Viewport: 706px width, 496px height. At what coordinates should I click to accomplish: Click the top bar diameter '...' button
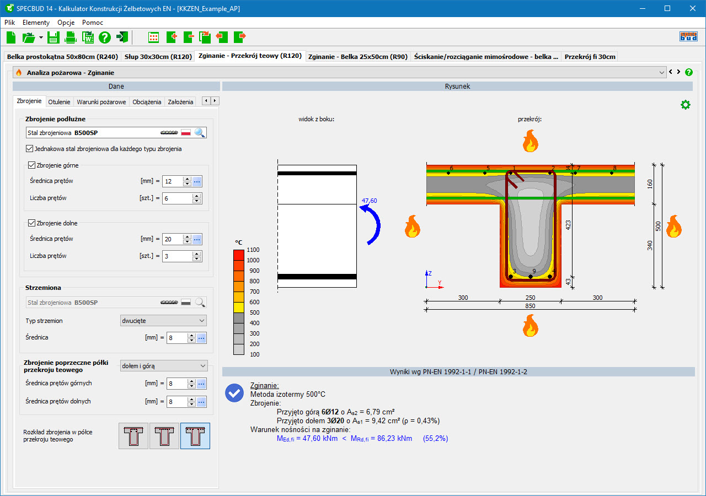pos(197,181)
